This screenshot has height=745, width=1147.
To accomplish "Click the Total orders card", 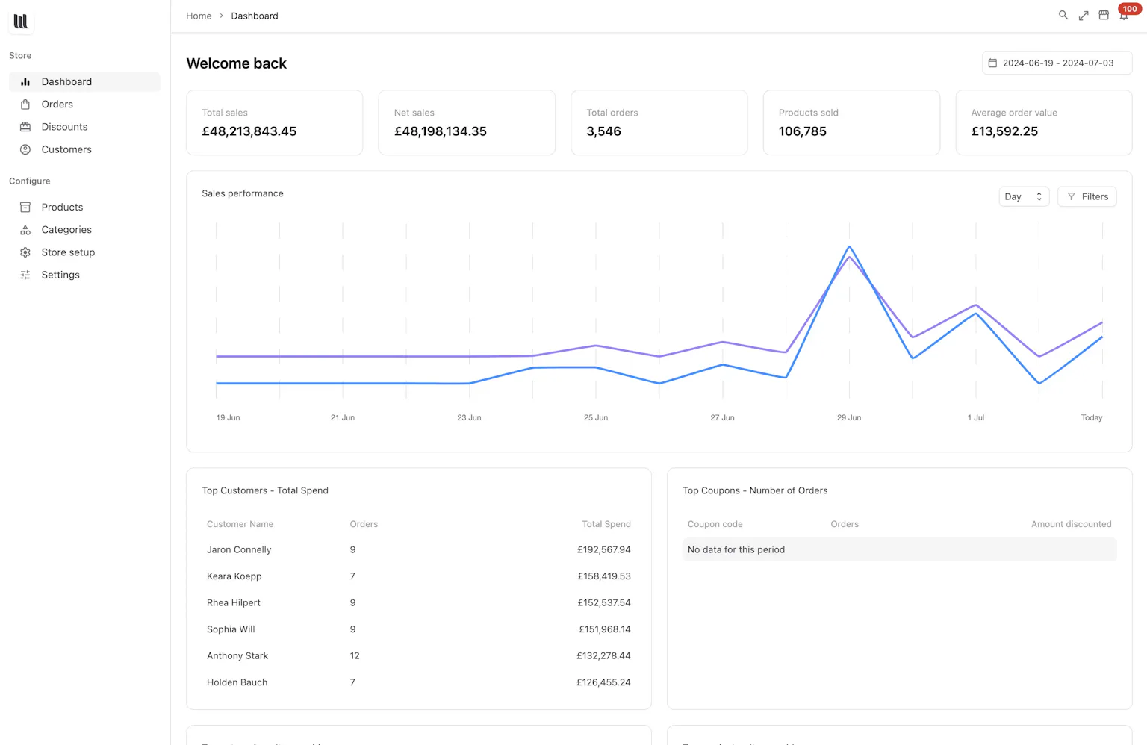I will click(x=659, y=122).
